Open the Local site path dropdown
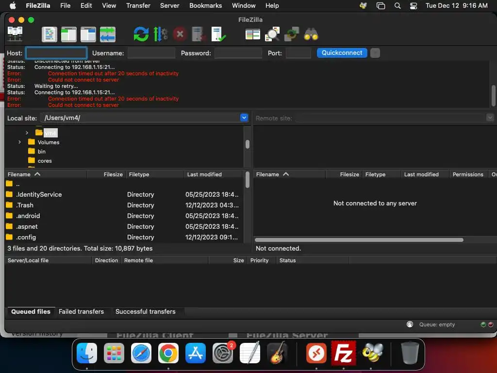The image size is (497, 373). (244, 118)
